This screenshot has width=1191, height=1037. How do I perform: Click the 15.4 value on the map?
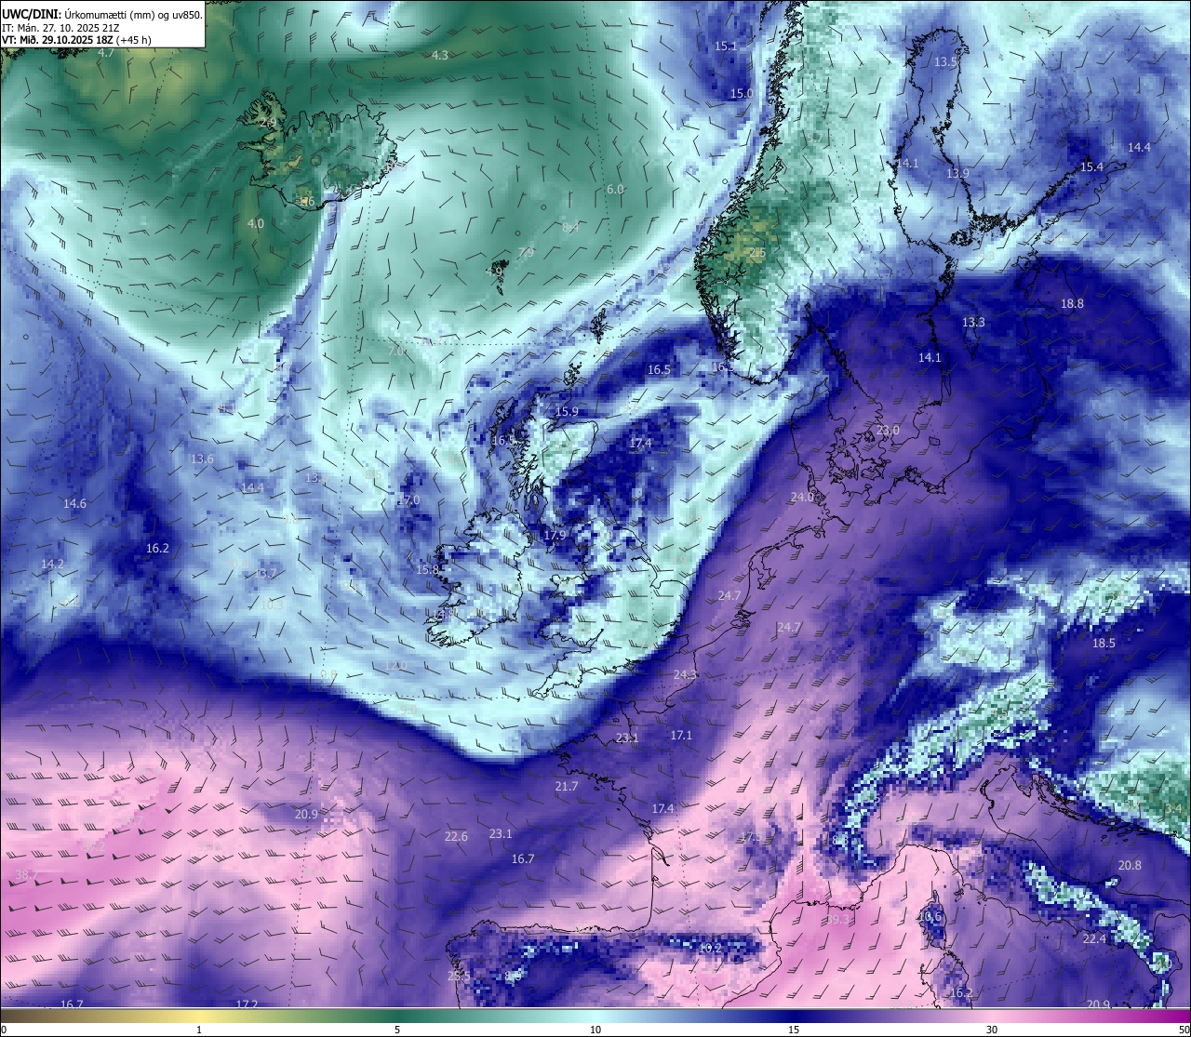click(x=1091, y=167)
